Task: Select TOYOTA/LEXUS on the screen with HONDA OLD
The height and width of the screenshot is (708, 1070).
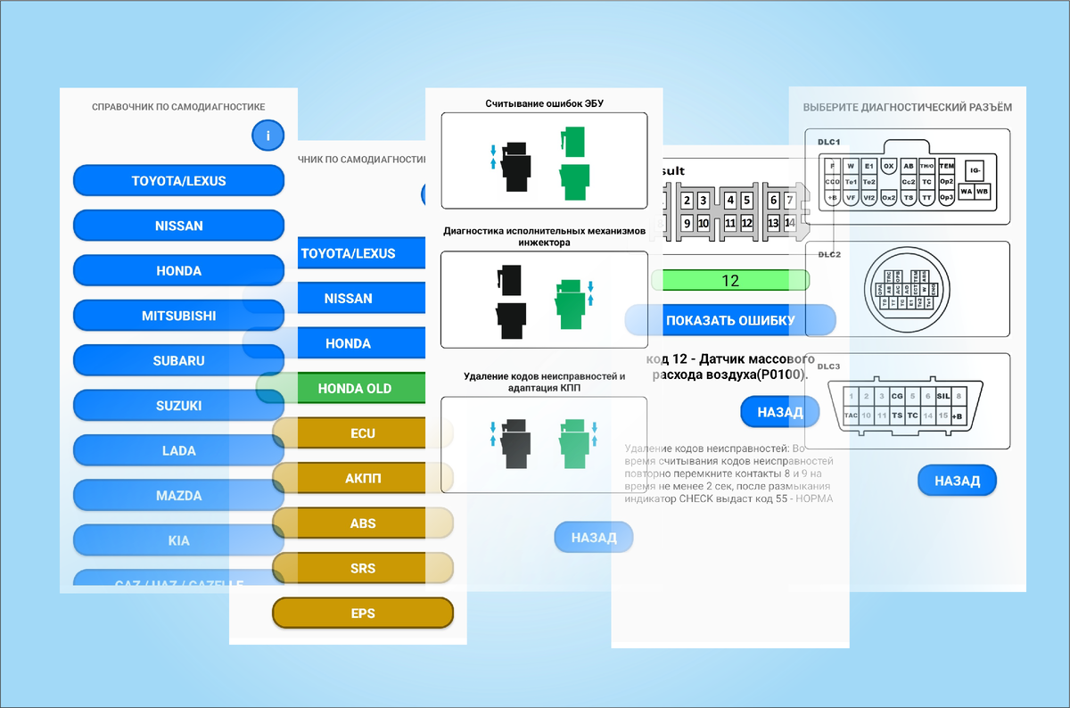Action: tap(361, 253)
